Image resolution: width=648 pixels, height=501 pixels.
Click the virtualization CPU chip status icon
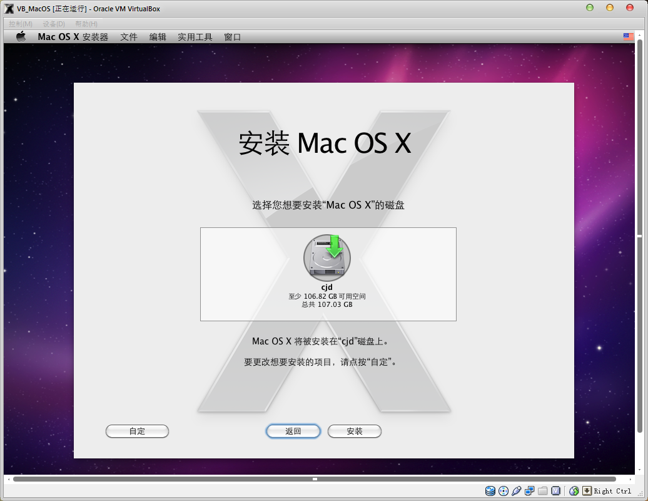tap(556, 491)
